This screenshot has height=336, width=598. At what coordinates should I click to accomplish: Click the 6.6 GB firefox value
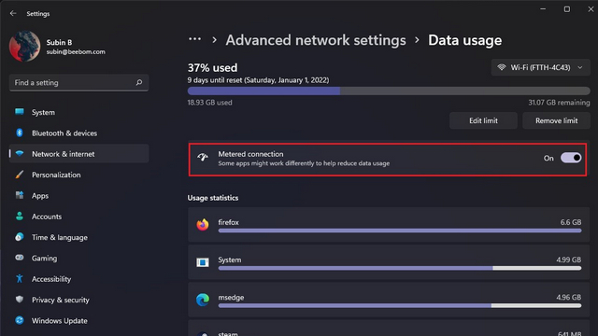pyautogui.click(x=571, y=222)
